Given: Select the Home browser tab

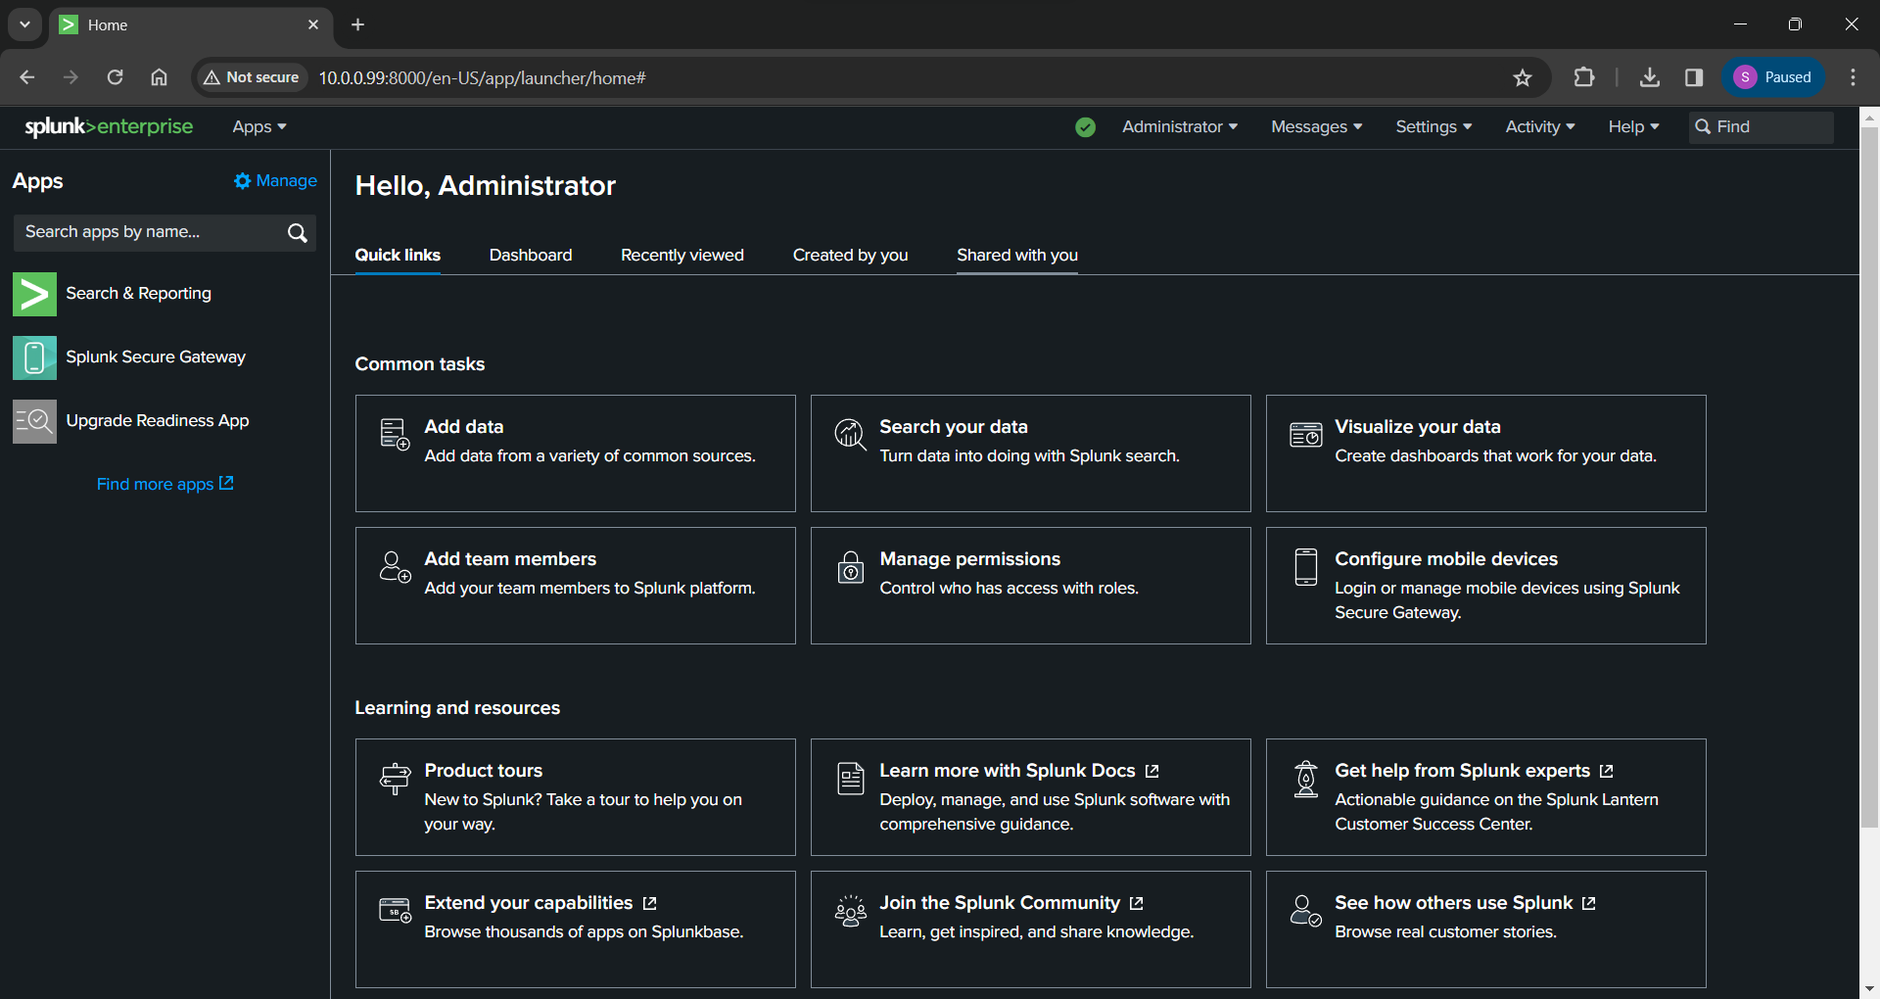Looking at the screenshot, I should 192,25.
